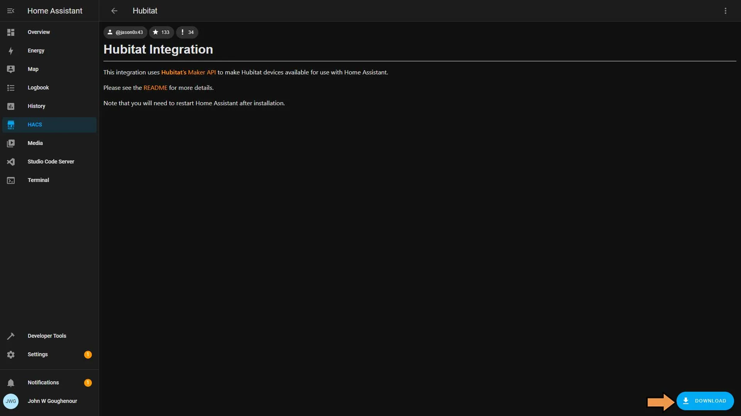
Task: Click the Developer Tools hammer icon
Action: [11, 336]
